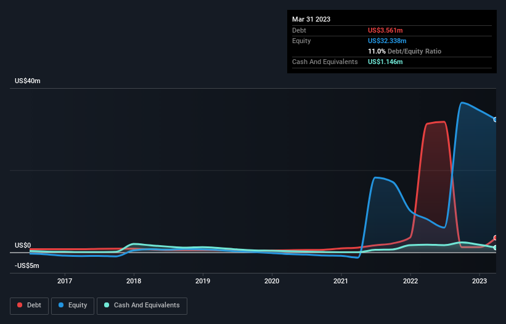Click the US$0 y-axis label
The width and height of the screenshot is (506, 324).
tap(23, 245)
